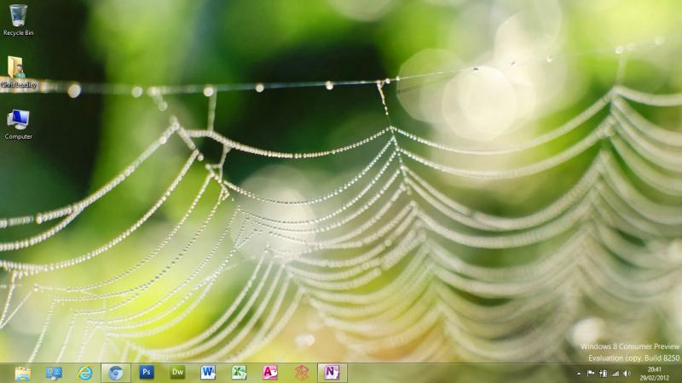Open Action Center flag icon
Viewport: 682px width, 383px height.
point(591,374)
